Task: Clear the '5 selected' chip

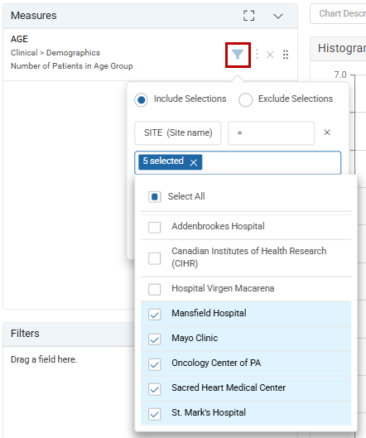Action: (x=194, y=162)
